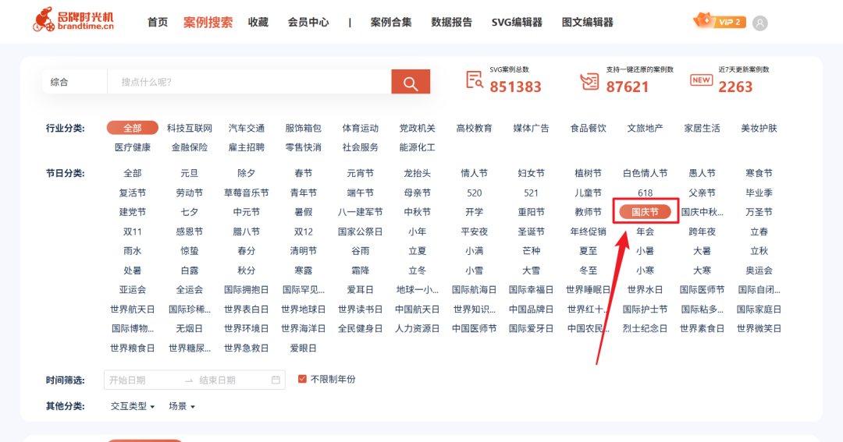The height and width of the screenshot is (442, 843).
Task: Select the 食品餐饮 industry filter
Action: 589,128
